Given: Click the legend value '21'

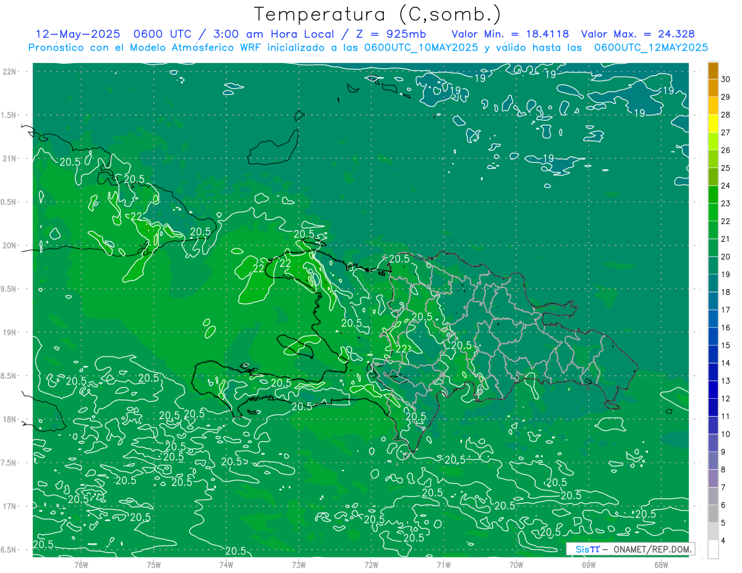Looking at the screenshot, I should point(726,239).
